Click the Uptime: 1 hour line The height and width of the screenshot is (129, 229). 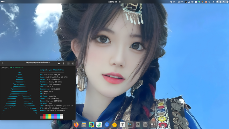click(x=51, y=82)
